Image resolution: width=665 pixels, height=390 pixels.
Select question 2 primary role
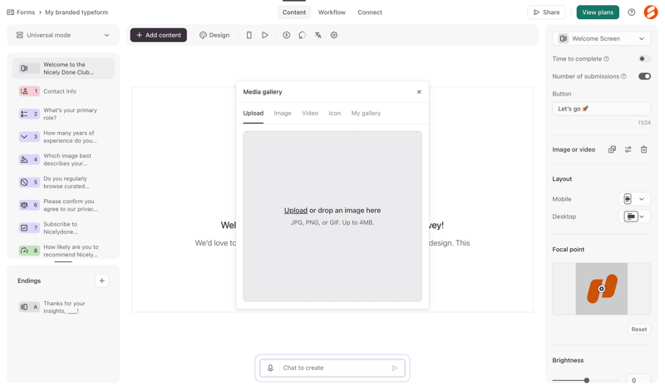coord(63,114)
